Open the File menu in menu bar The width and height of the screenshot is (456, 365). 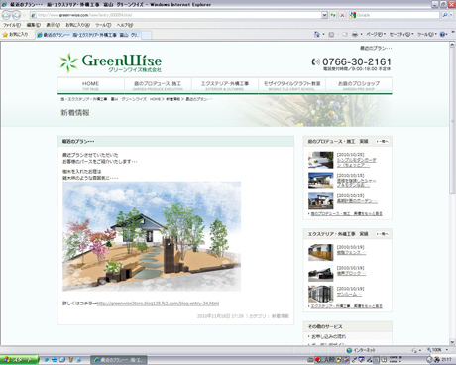point(12,25)
